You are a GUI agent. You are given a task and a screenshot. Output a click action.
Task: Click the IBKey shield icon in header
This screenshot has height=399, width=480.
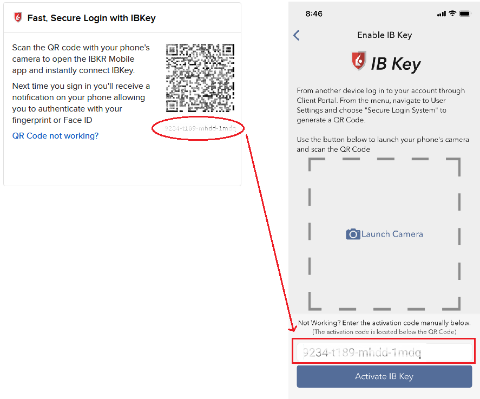click(18, 17)
